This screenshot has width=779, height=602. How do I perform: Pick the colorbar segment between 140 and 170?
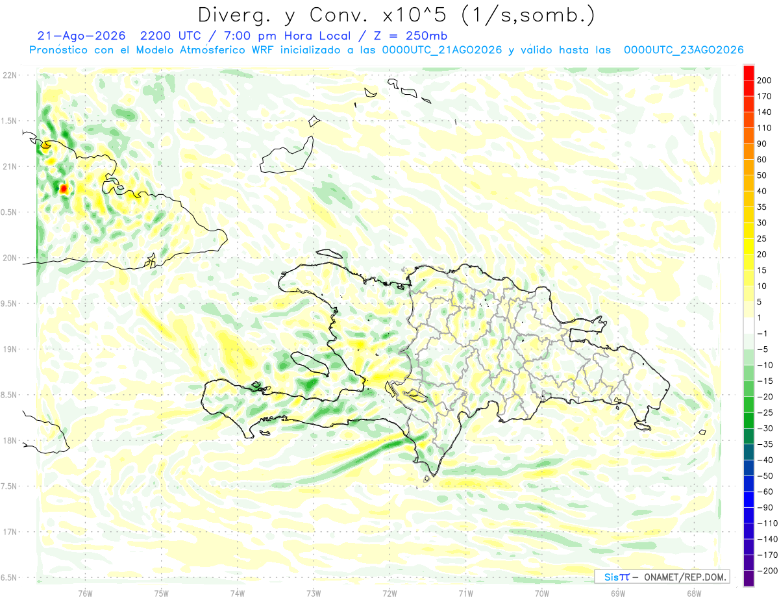748,104
